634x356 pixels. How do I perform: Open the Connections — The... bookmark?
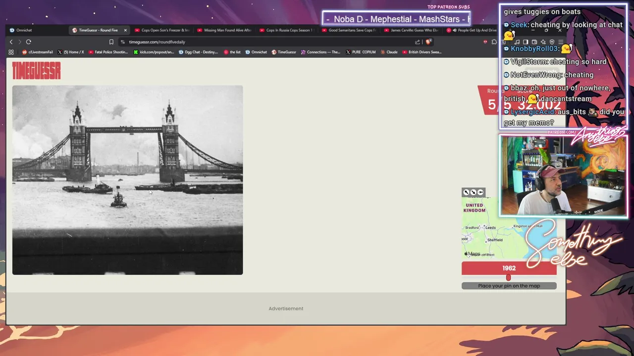320,52
